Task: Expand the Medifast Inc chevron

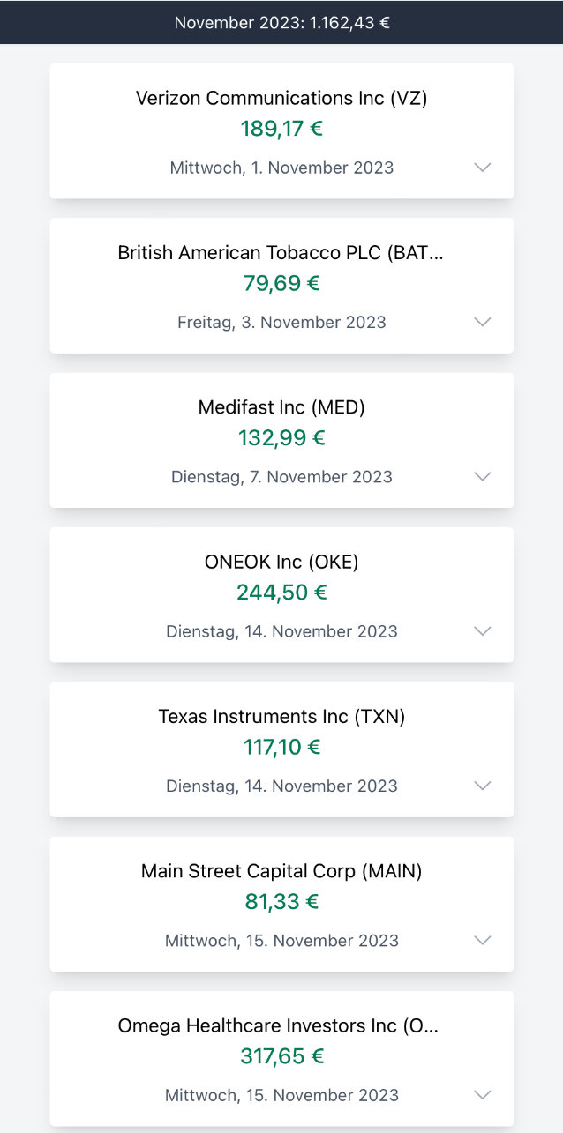Action: point(482,476)
